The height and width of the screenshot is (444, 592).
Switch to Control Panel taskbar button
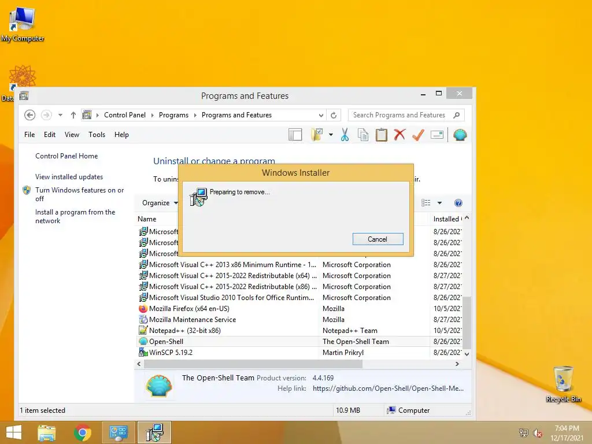coord(118,432)
